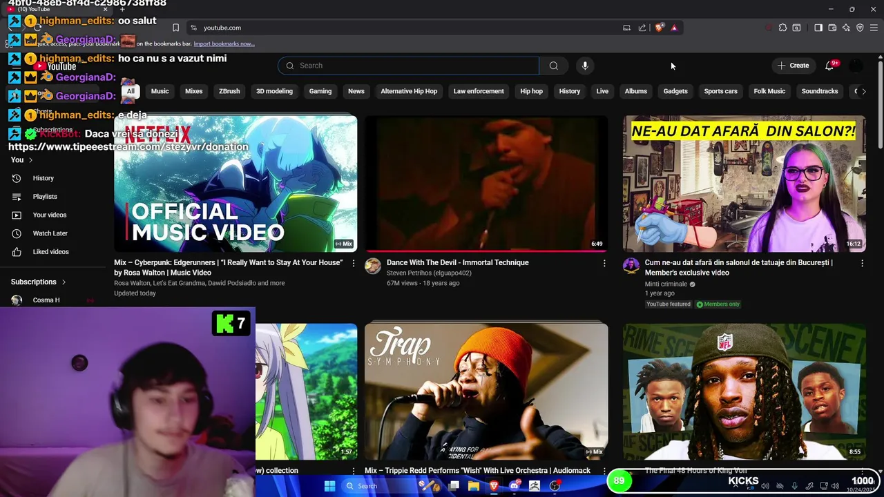Click the site settings icon before youtube.com
This screenshot has height=497, width=884.
(x=194, y=28)
